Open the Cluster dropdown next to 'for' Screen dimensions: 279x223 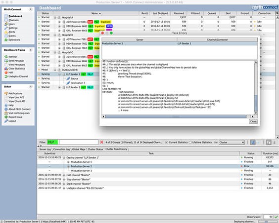click(x=232, y=142)
